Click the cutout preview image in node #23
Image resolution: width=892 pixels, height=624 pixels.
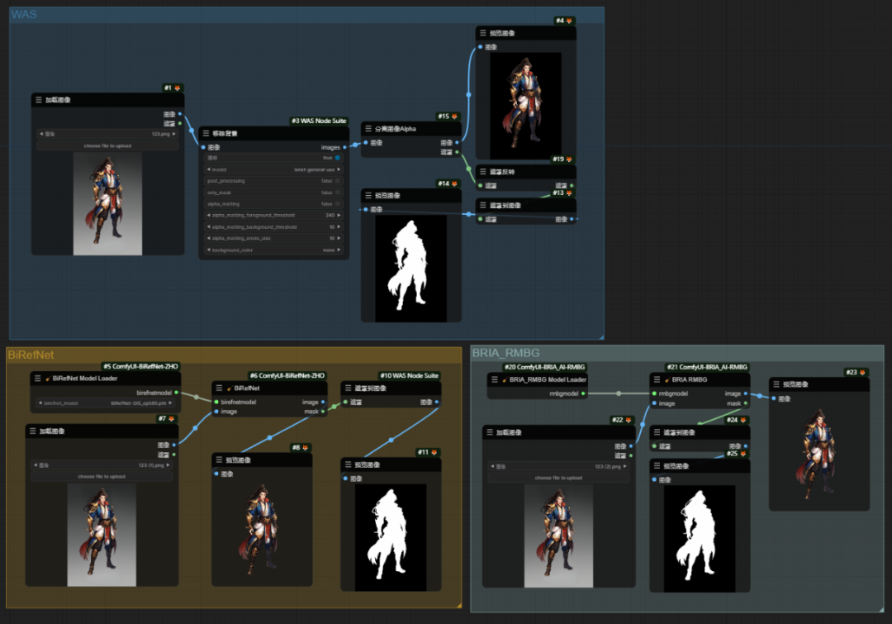point(819,454)
